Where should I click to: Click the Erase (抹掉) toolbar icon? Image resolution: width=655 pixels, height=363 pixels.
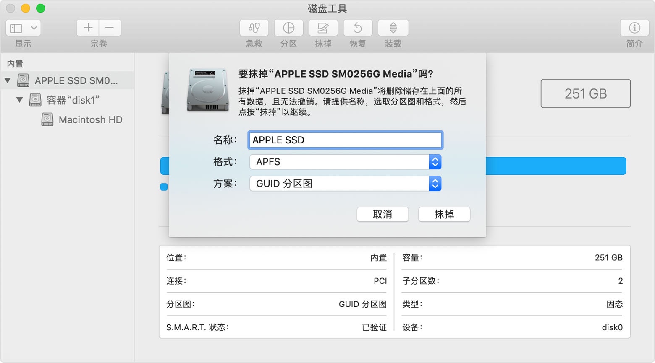click(x=323, y=28)
